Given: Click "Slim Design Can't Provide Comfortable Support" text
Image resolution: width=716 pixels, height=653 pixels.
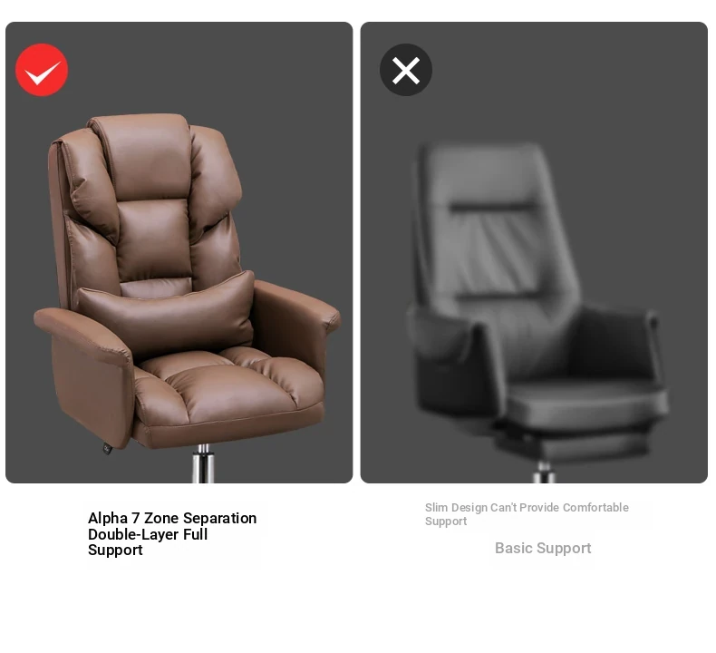Looking at the screenshot, I should [x=527, y=514].
